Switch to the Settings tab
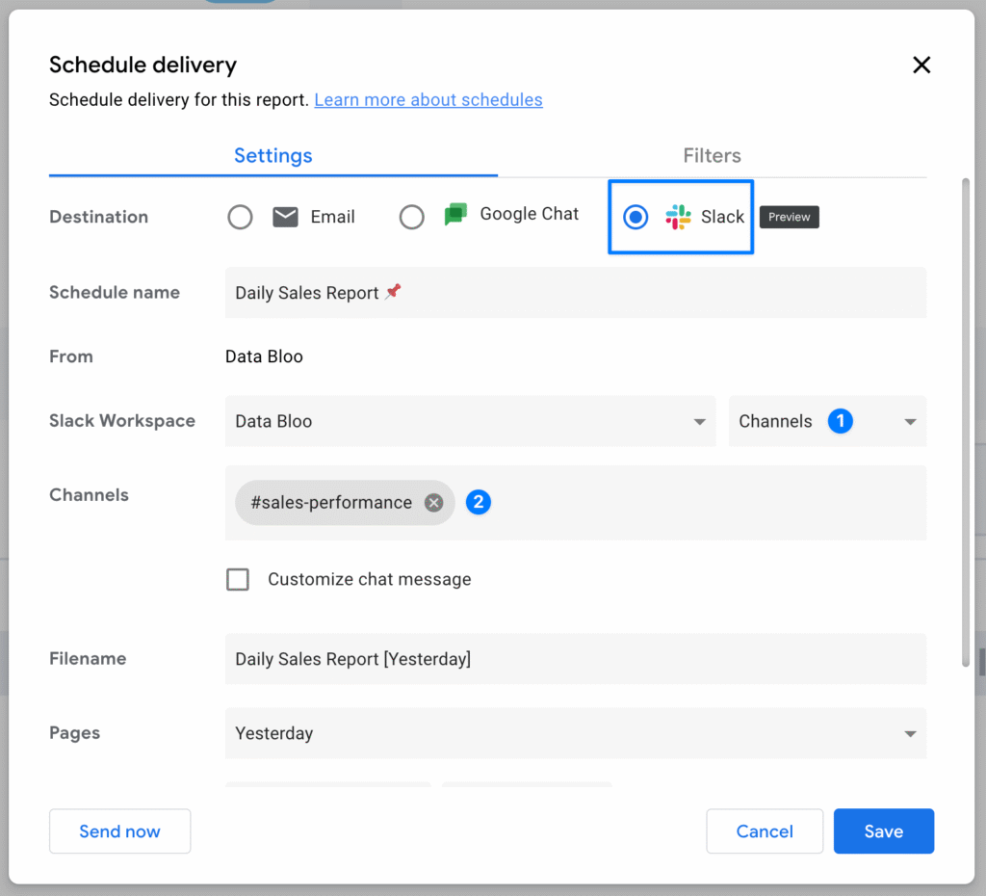The height and width of the screenshot is (896, 986). click(x=272, y=155)
